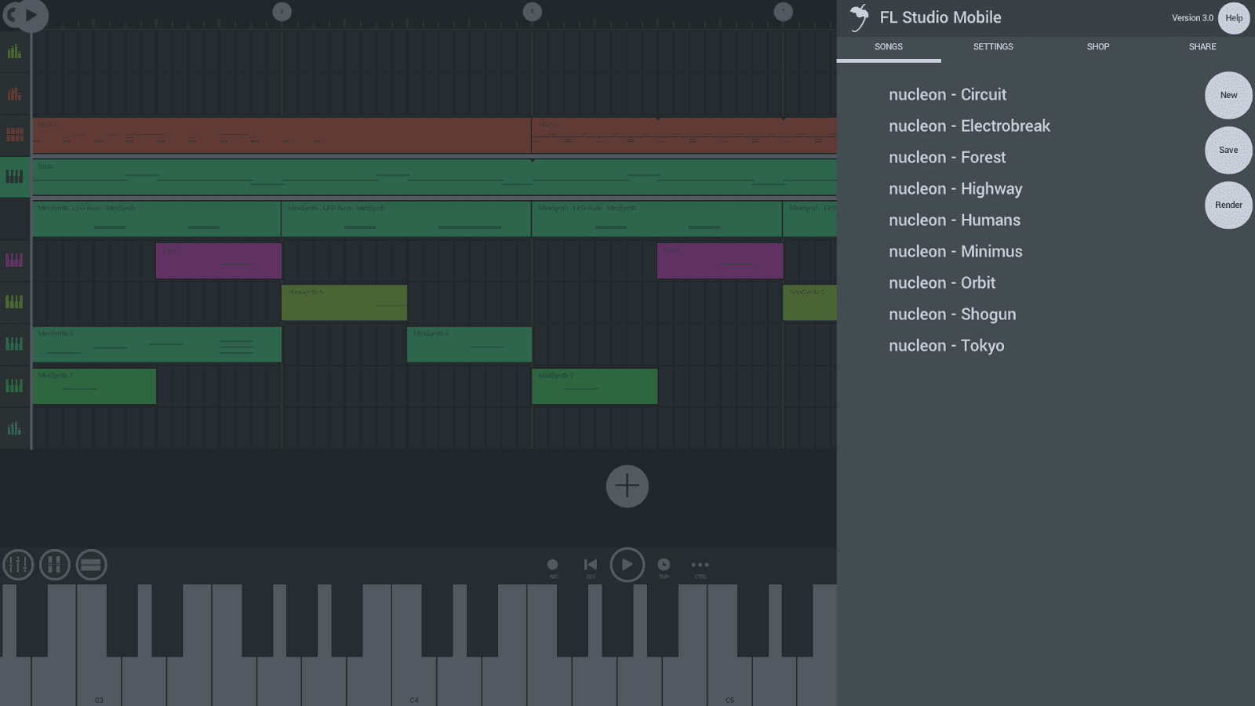Load the song nucleon - Orbit
The image size is (1255, 706).
pos(942,283)
